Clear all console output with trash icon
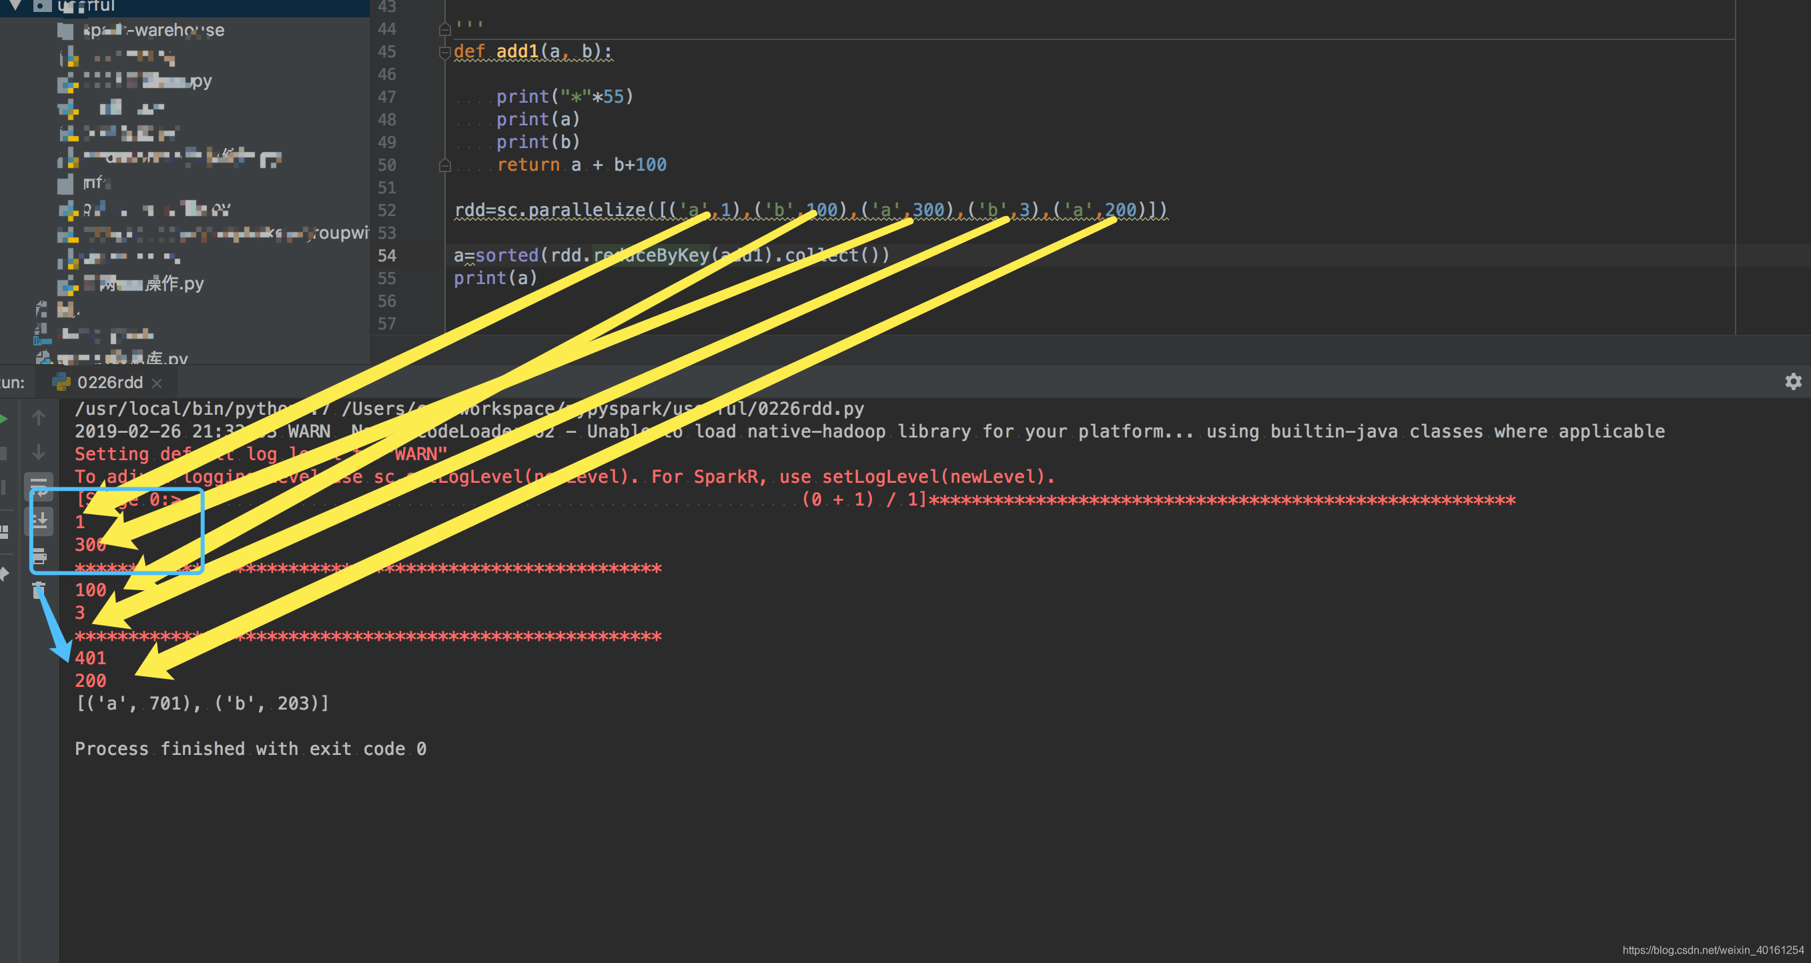The width and height of the screenshot is (1811, 963). 39,590
